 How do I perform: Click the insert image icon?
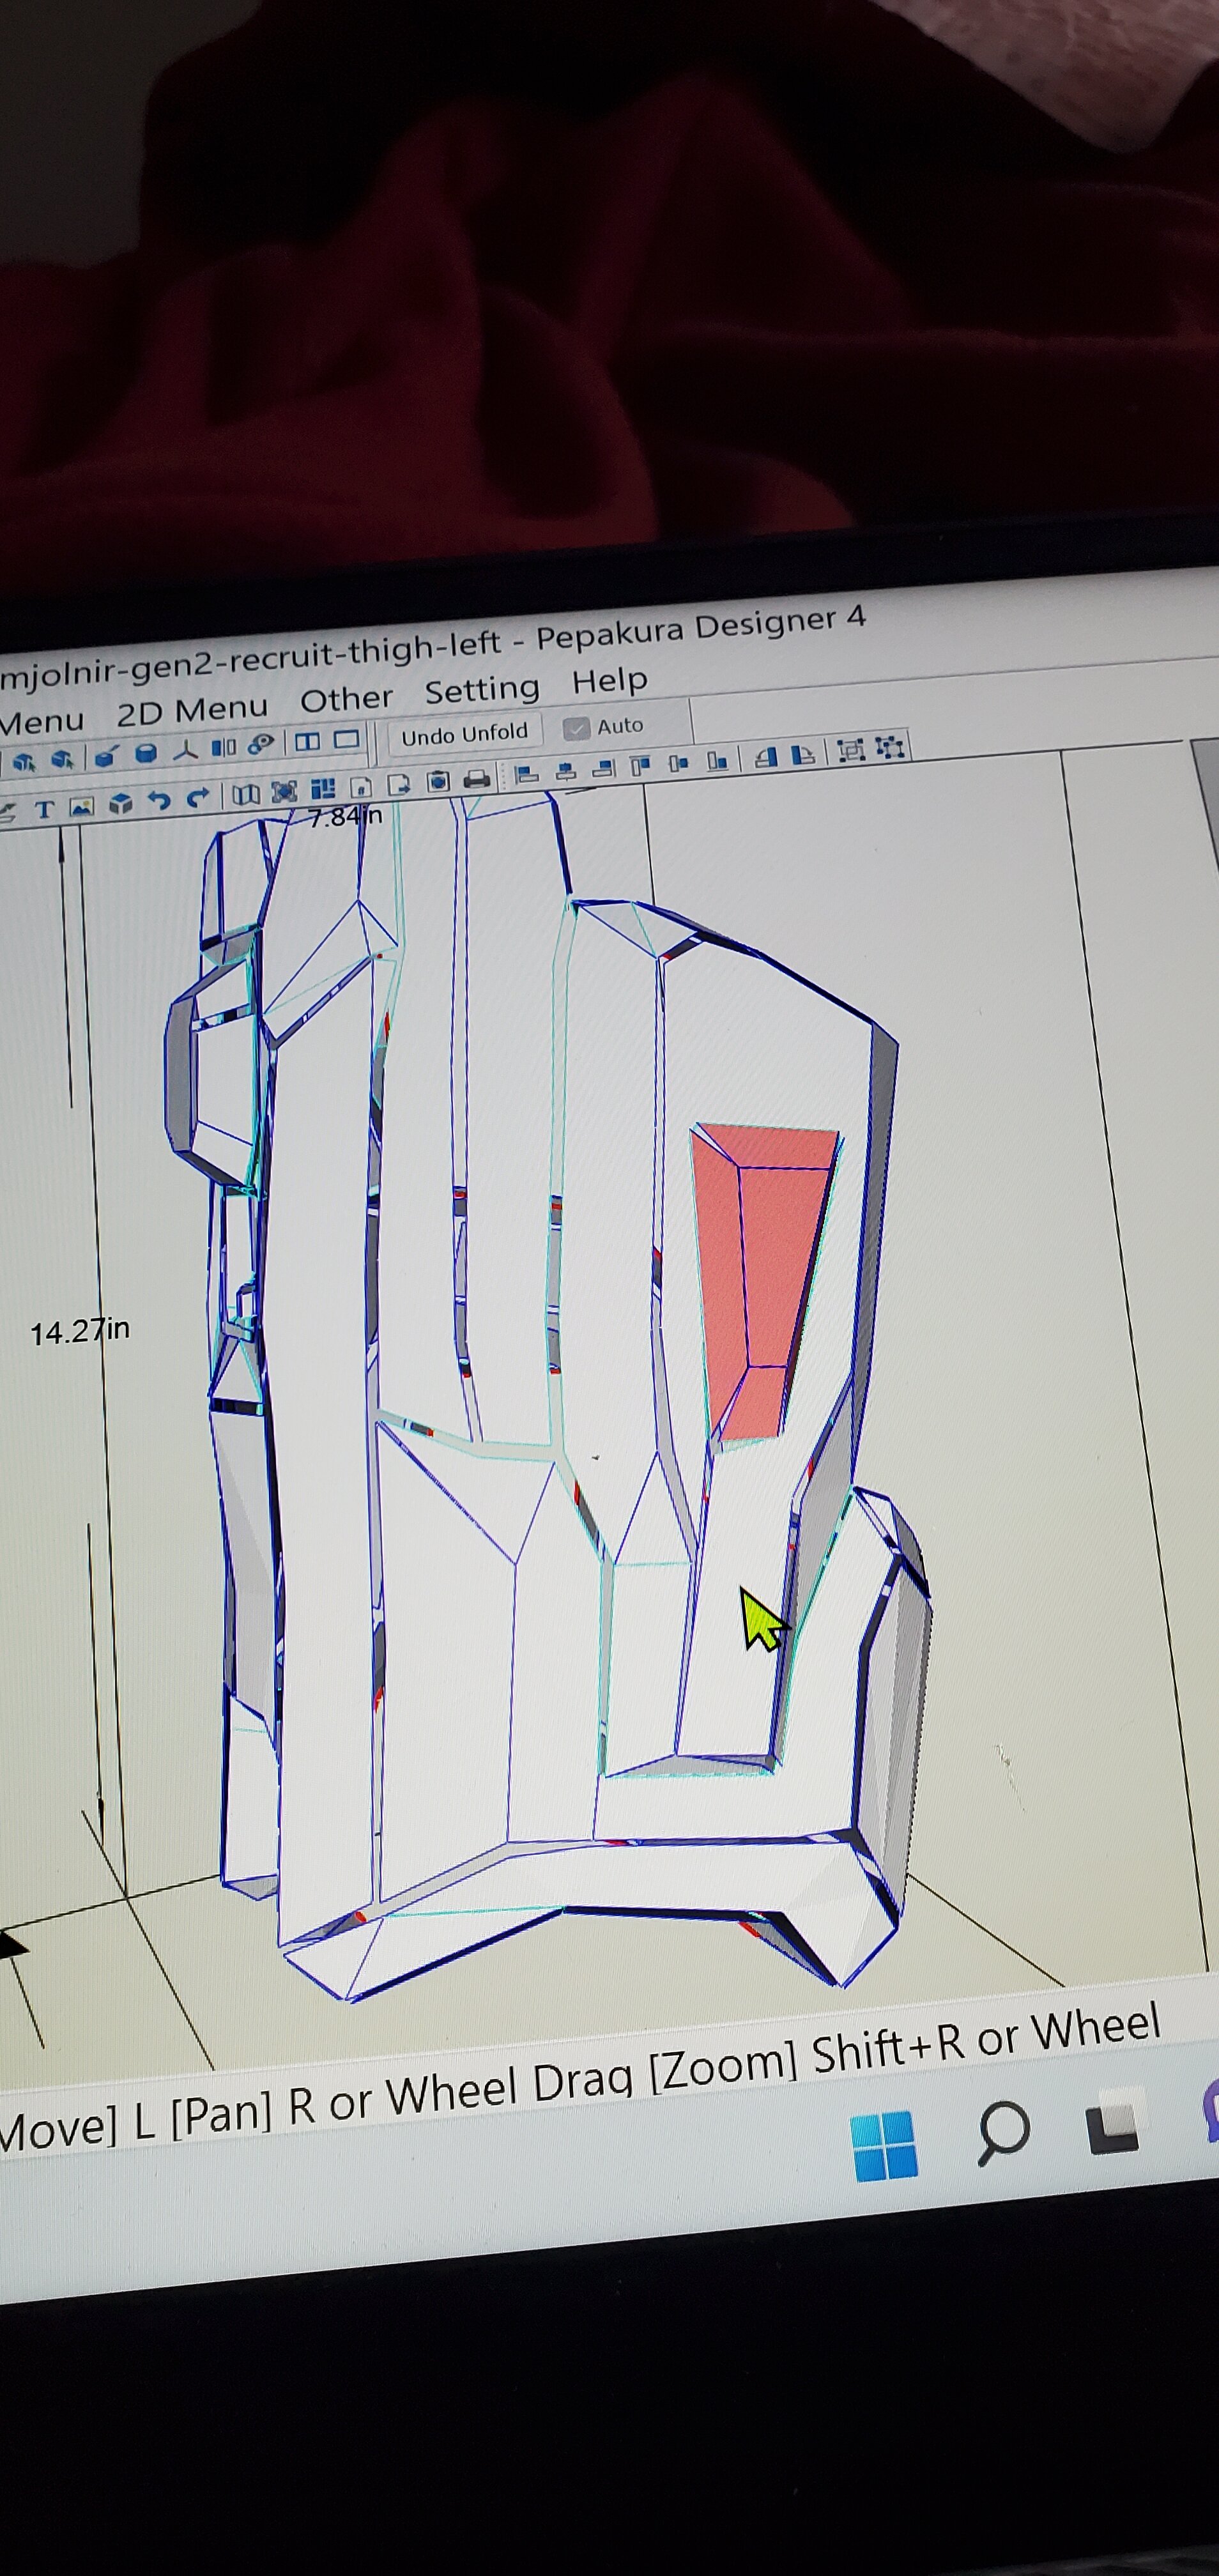coord(82,806)
